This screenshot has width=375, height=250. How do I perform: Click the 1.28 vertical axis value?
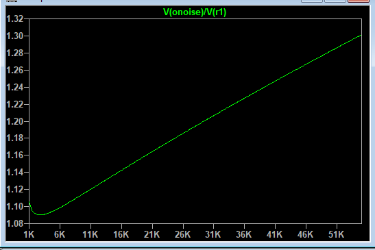[x=14, y=53]
